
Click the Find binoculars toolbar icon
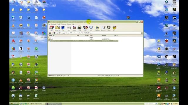[80, 28]
